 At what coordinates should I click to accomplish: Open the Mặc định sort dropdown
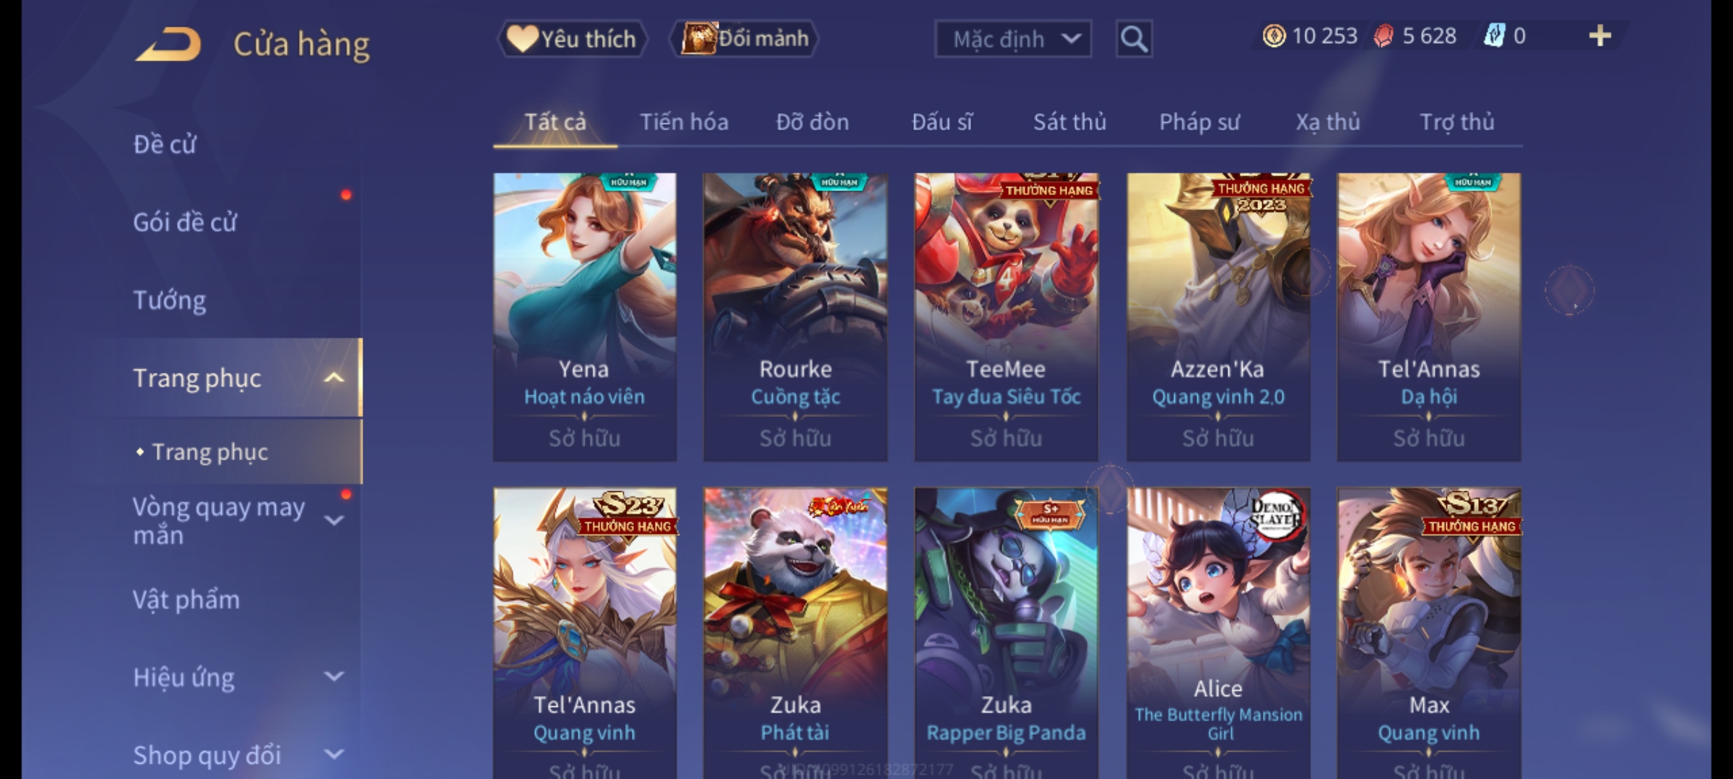[1012, 39]
